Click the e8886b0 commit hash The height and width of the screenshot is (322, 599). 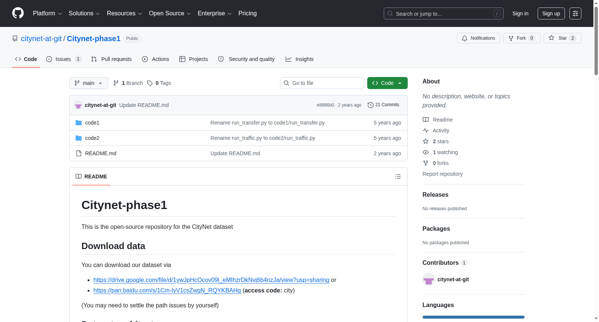[325, 105]
